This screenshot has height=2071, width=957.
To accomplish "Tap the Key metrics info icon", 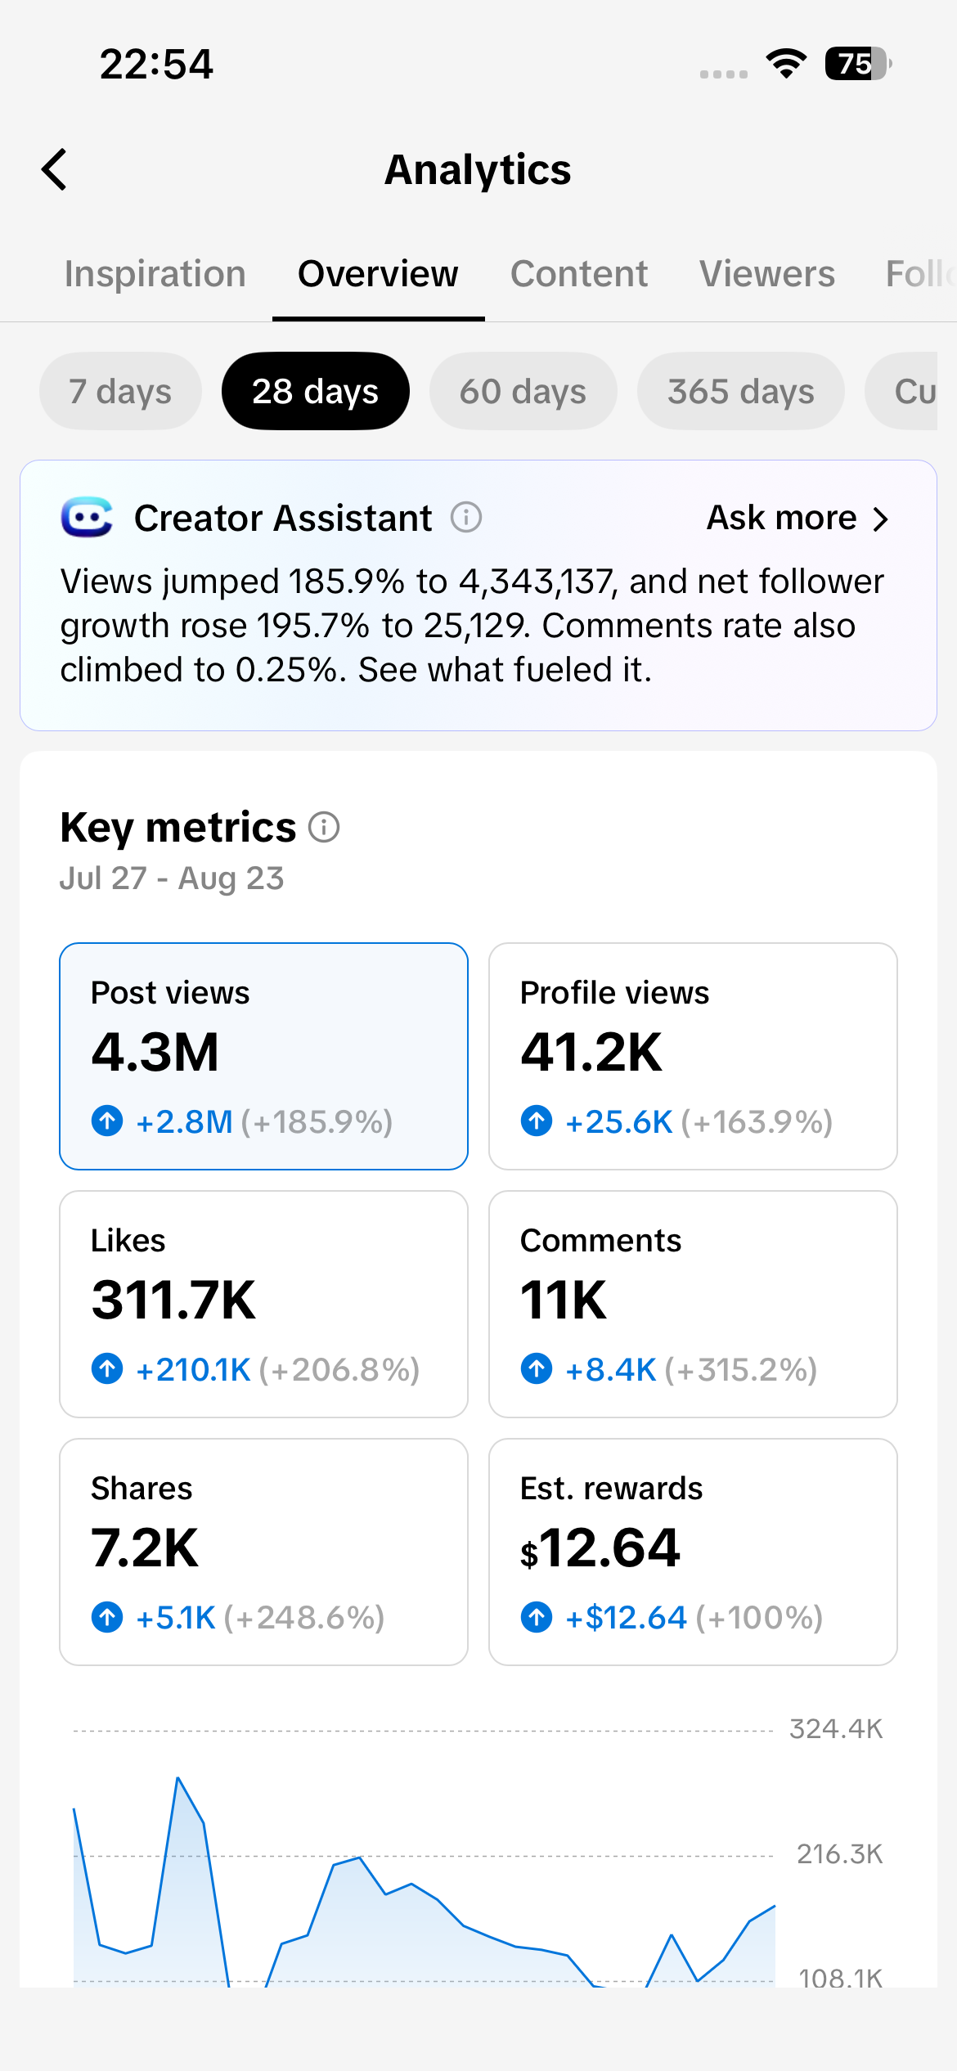I will point(324,827).
